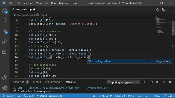Viewport: 175px width, 98px height.
Task: Open terminal selector dropdown cppdbg: axe_game
Action: click(123, 82)
